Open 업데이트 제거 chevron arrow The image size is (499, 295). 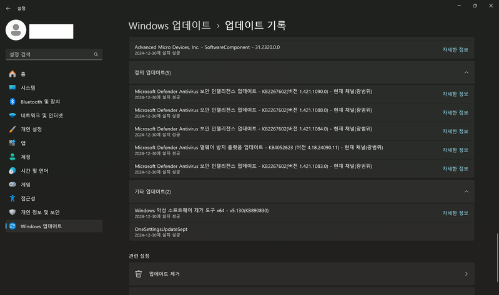[x=467, y=274]
